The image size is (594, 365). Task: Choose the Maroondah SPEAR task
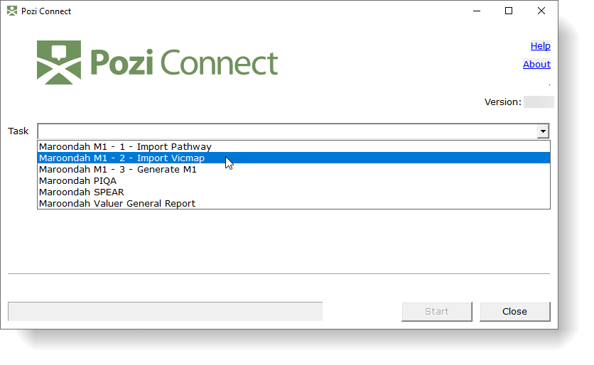pyautogui.click(x=82, y=192)
